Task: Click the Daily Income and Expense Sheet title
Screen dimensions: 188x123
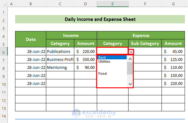Action: point(100,19)
